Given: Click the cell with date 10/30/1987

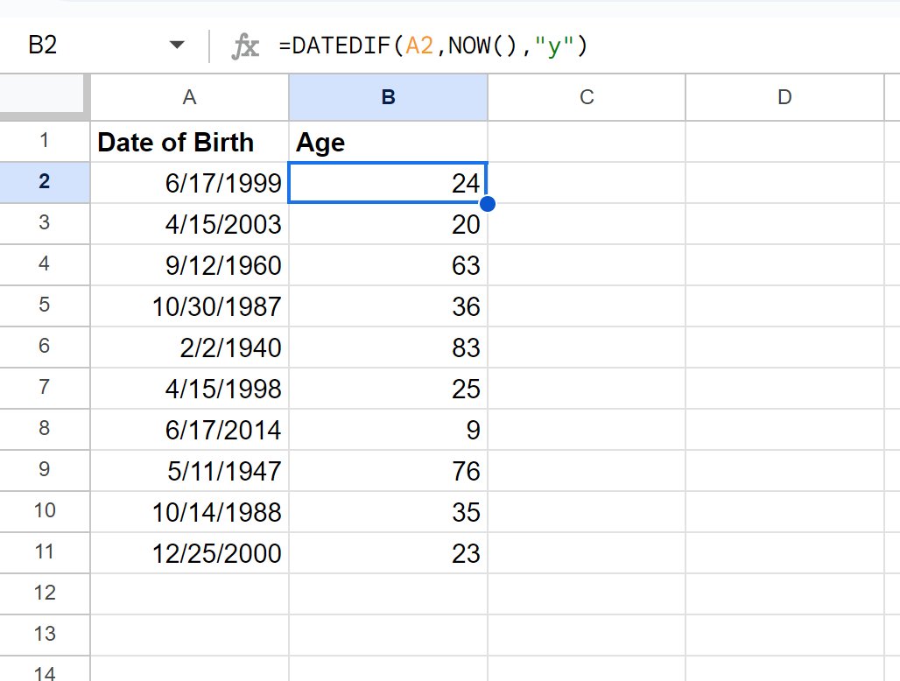Looking at the screenshot, I should pos(189,306).
